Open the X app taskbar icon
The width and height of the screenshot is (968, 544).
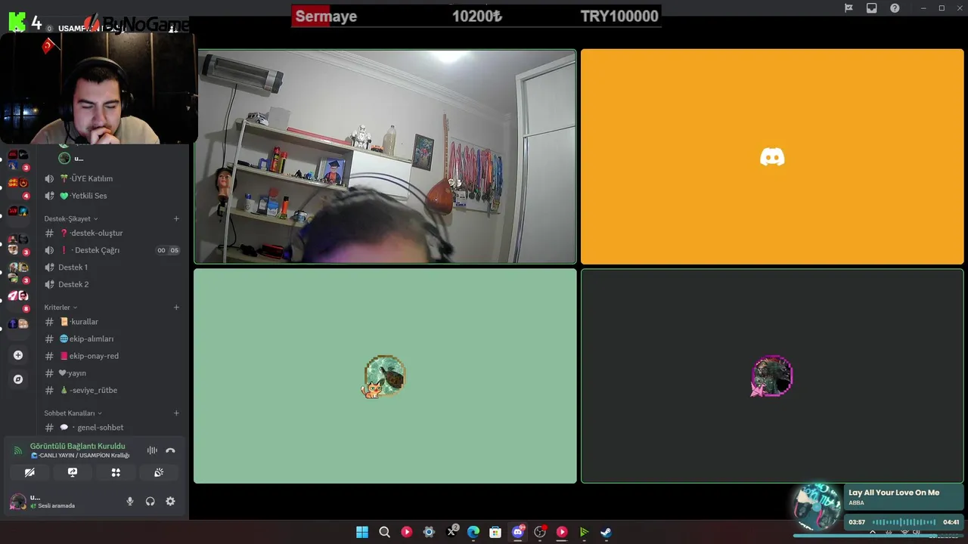(x=451, y=532)
